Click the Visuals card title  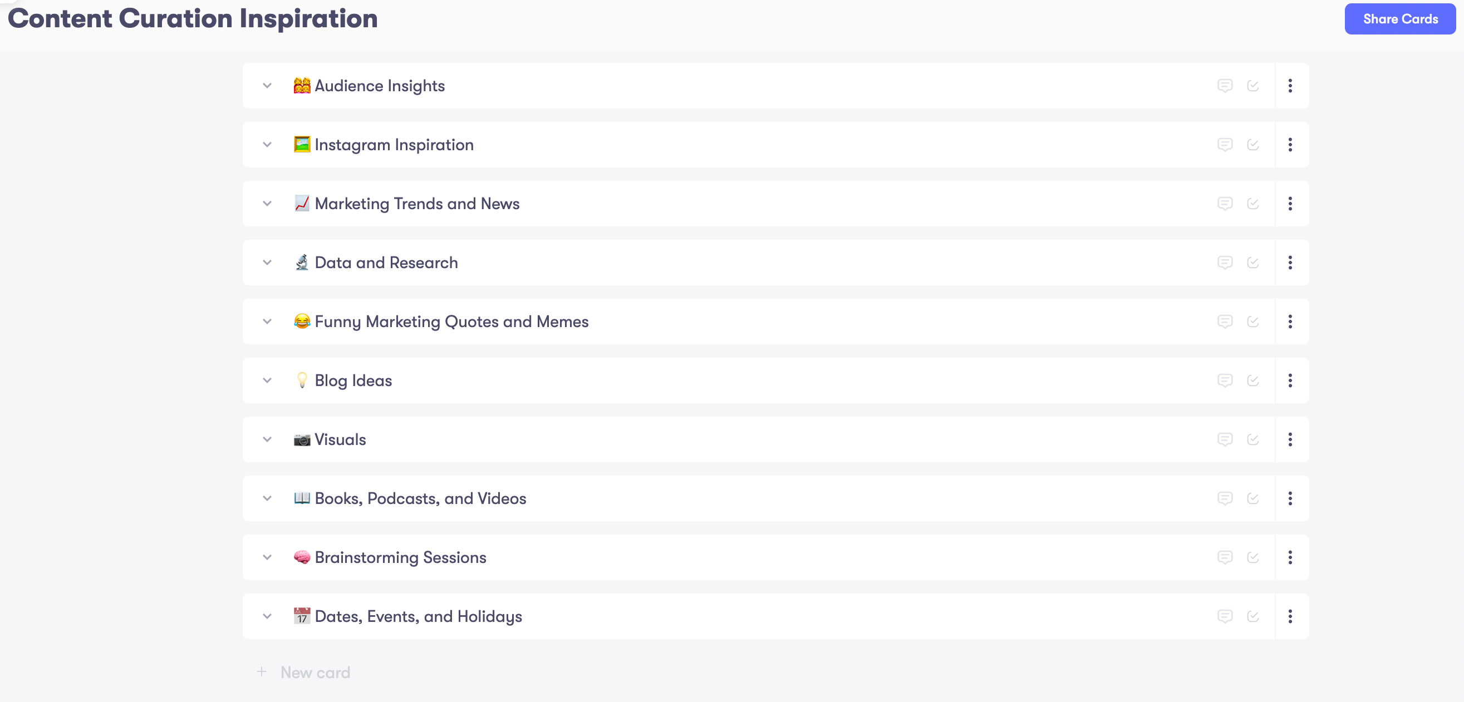point(340,439)
